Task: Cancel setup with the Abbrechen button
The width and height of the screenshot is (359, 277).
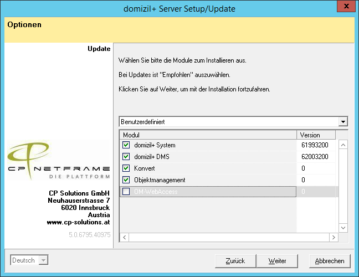Action: pos(330,261)
